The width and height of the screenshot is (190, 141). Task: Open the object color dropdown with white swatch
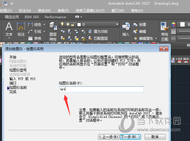(x=183, y=24)
